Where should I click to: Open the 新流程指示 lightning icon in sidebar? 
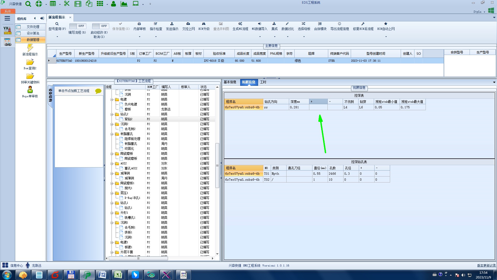(x=30, y=48)
